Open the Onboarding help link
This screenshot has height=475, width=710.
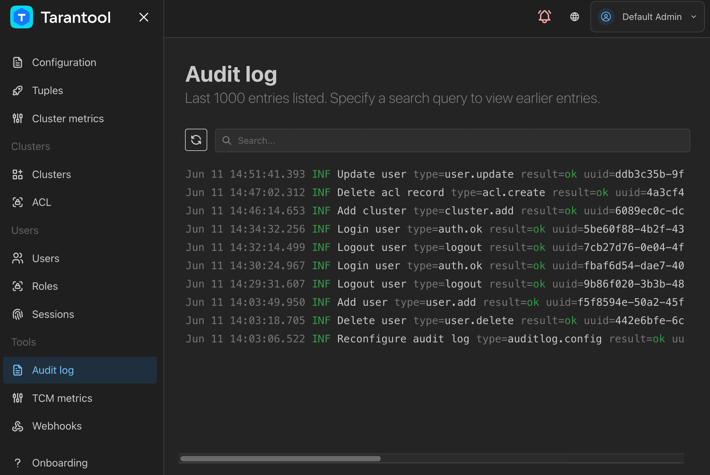[x=80, y=463]
